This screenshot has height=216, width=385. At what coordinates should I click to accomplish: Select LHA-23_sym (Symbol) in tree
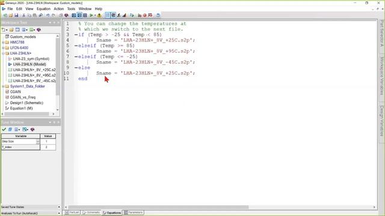(x=31, y=59)
